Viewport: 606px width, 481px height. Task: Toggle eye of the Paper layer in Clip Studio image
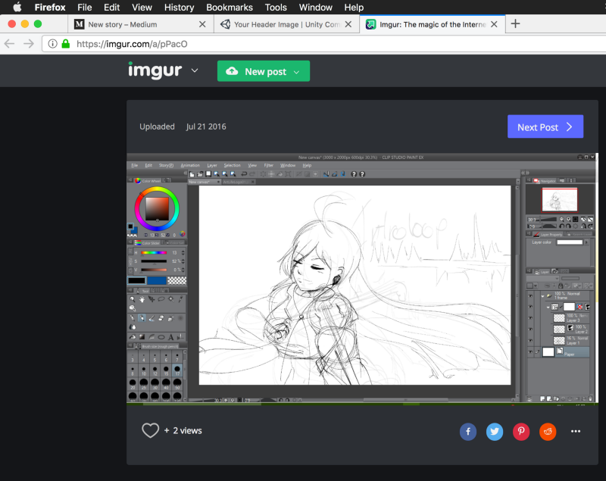point(530,352)
